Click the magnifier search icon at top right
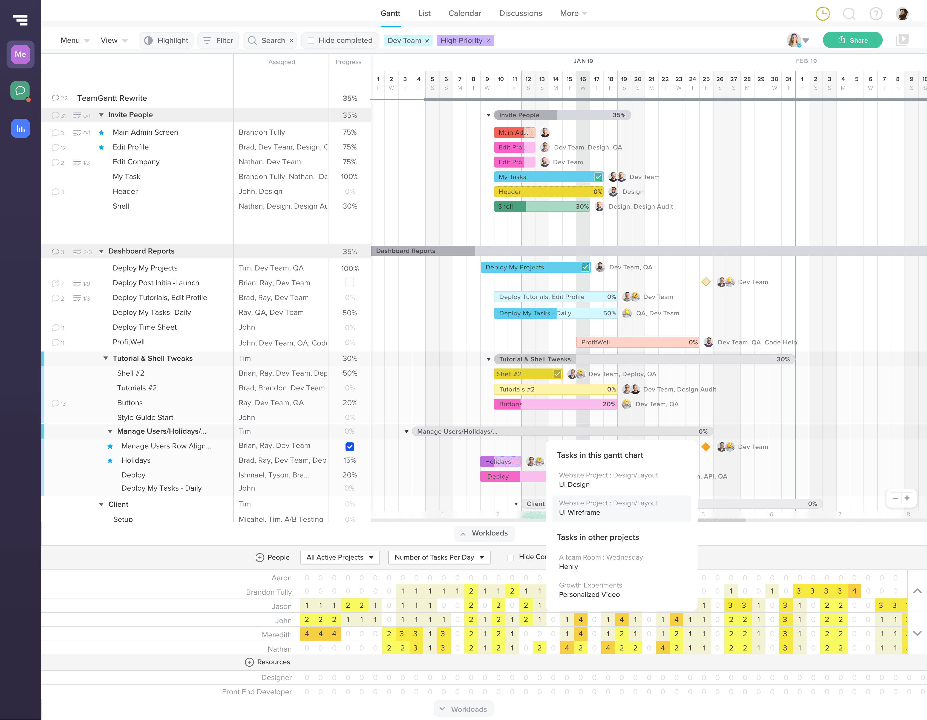 point(849,14)
